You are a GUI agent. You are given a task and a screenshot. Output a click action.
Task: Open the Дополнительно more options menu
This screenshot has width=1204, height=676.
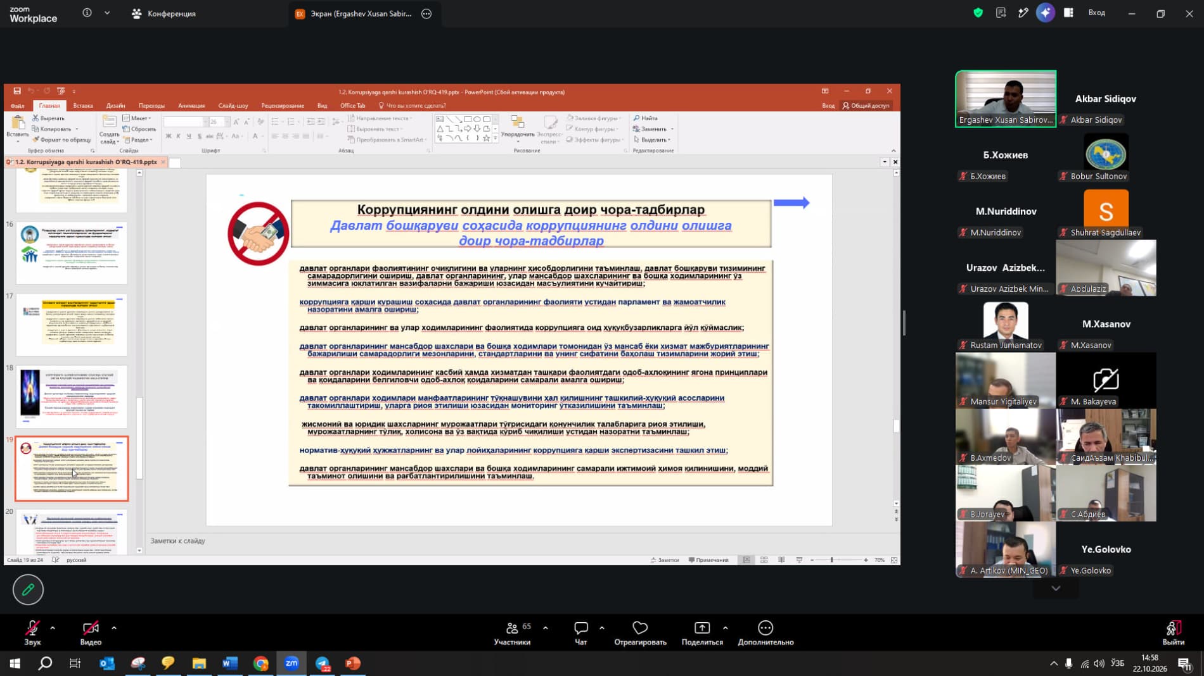coord(765,632)
